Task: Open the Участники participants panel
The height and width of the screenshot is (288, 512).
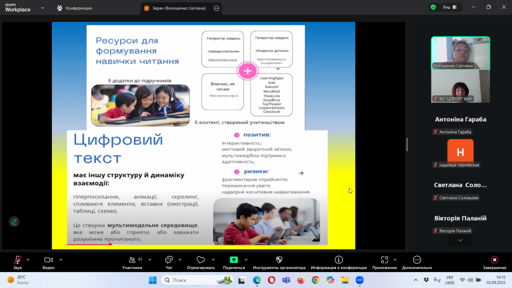Action: 132,260
